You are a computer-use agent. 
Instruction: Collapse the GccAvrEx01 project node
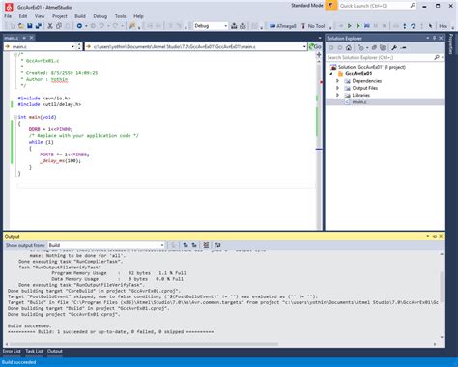point(331,73)
